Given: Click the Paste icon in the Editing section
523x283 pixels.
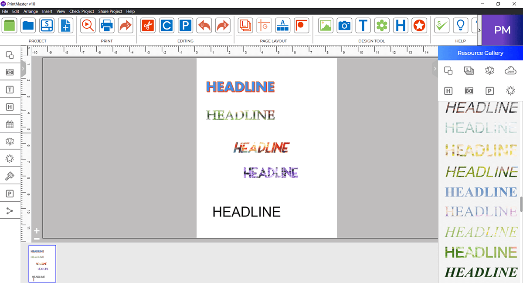Looking at the screenshot, I should click(185, 25).
